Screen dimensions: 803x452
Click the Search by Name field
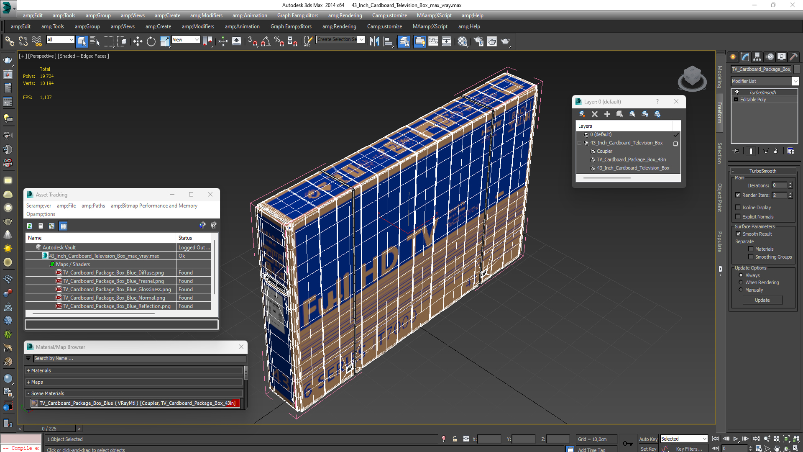click(140, 358)
